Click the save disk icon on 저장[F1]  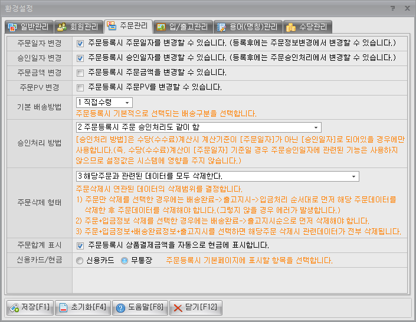14,308
